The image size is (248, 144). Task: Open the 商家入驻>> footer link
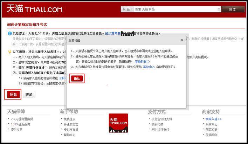(x=214, y=119)
